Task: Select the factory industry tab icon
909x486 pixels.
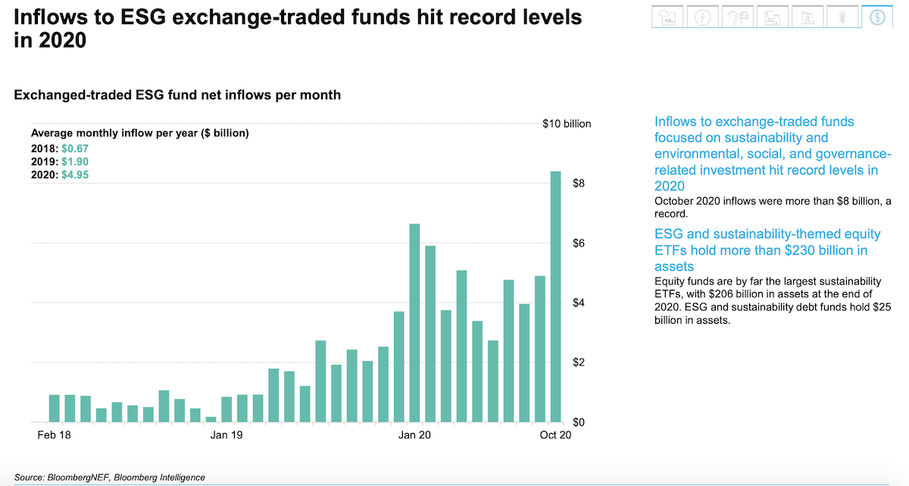Action: (x=773, y=17)
